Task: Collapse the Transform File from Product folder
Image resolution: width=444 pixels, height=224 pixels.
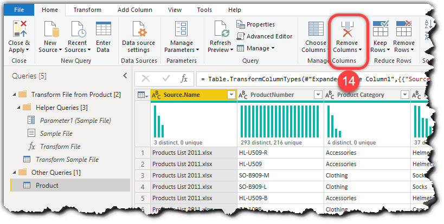Action: coord(14,95)
